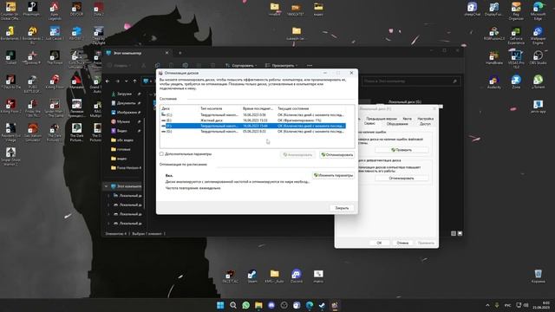555x312 pixels.
Task: Open the 'Квота' tab in properties window
Action: click(x=407, y=119)
